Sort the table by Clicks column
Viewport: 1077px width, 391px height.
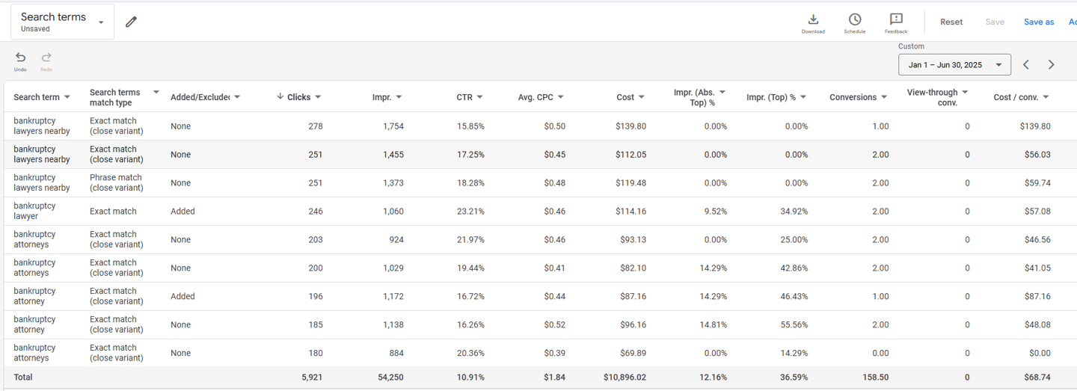click(x=298, y=97)
